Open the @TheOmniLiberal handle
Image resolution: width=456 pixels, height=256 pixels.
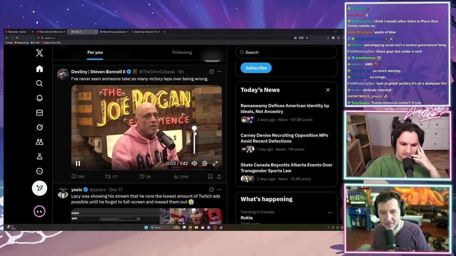point(157,71)
